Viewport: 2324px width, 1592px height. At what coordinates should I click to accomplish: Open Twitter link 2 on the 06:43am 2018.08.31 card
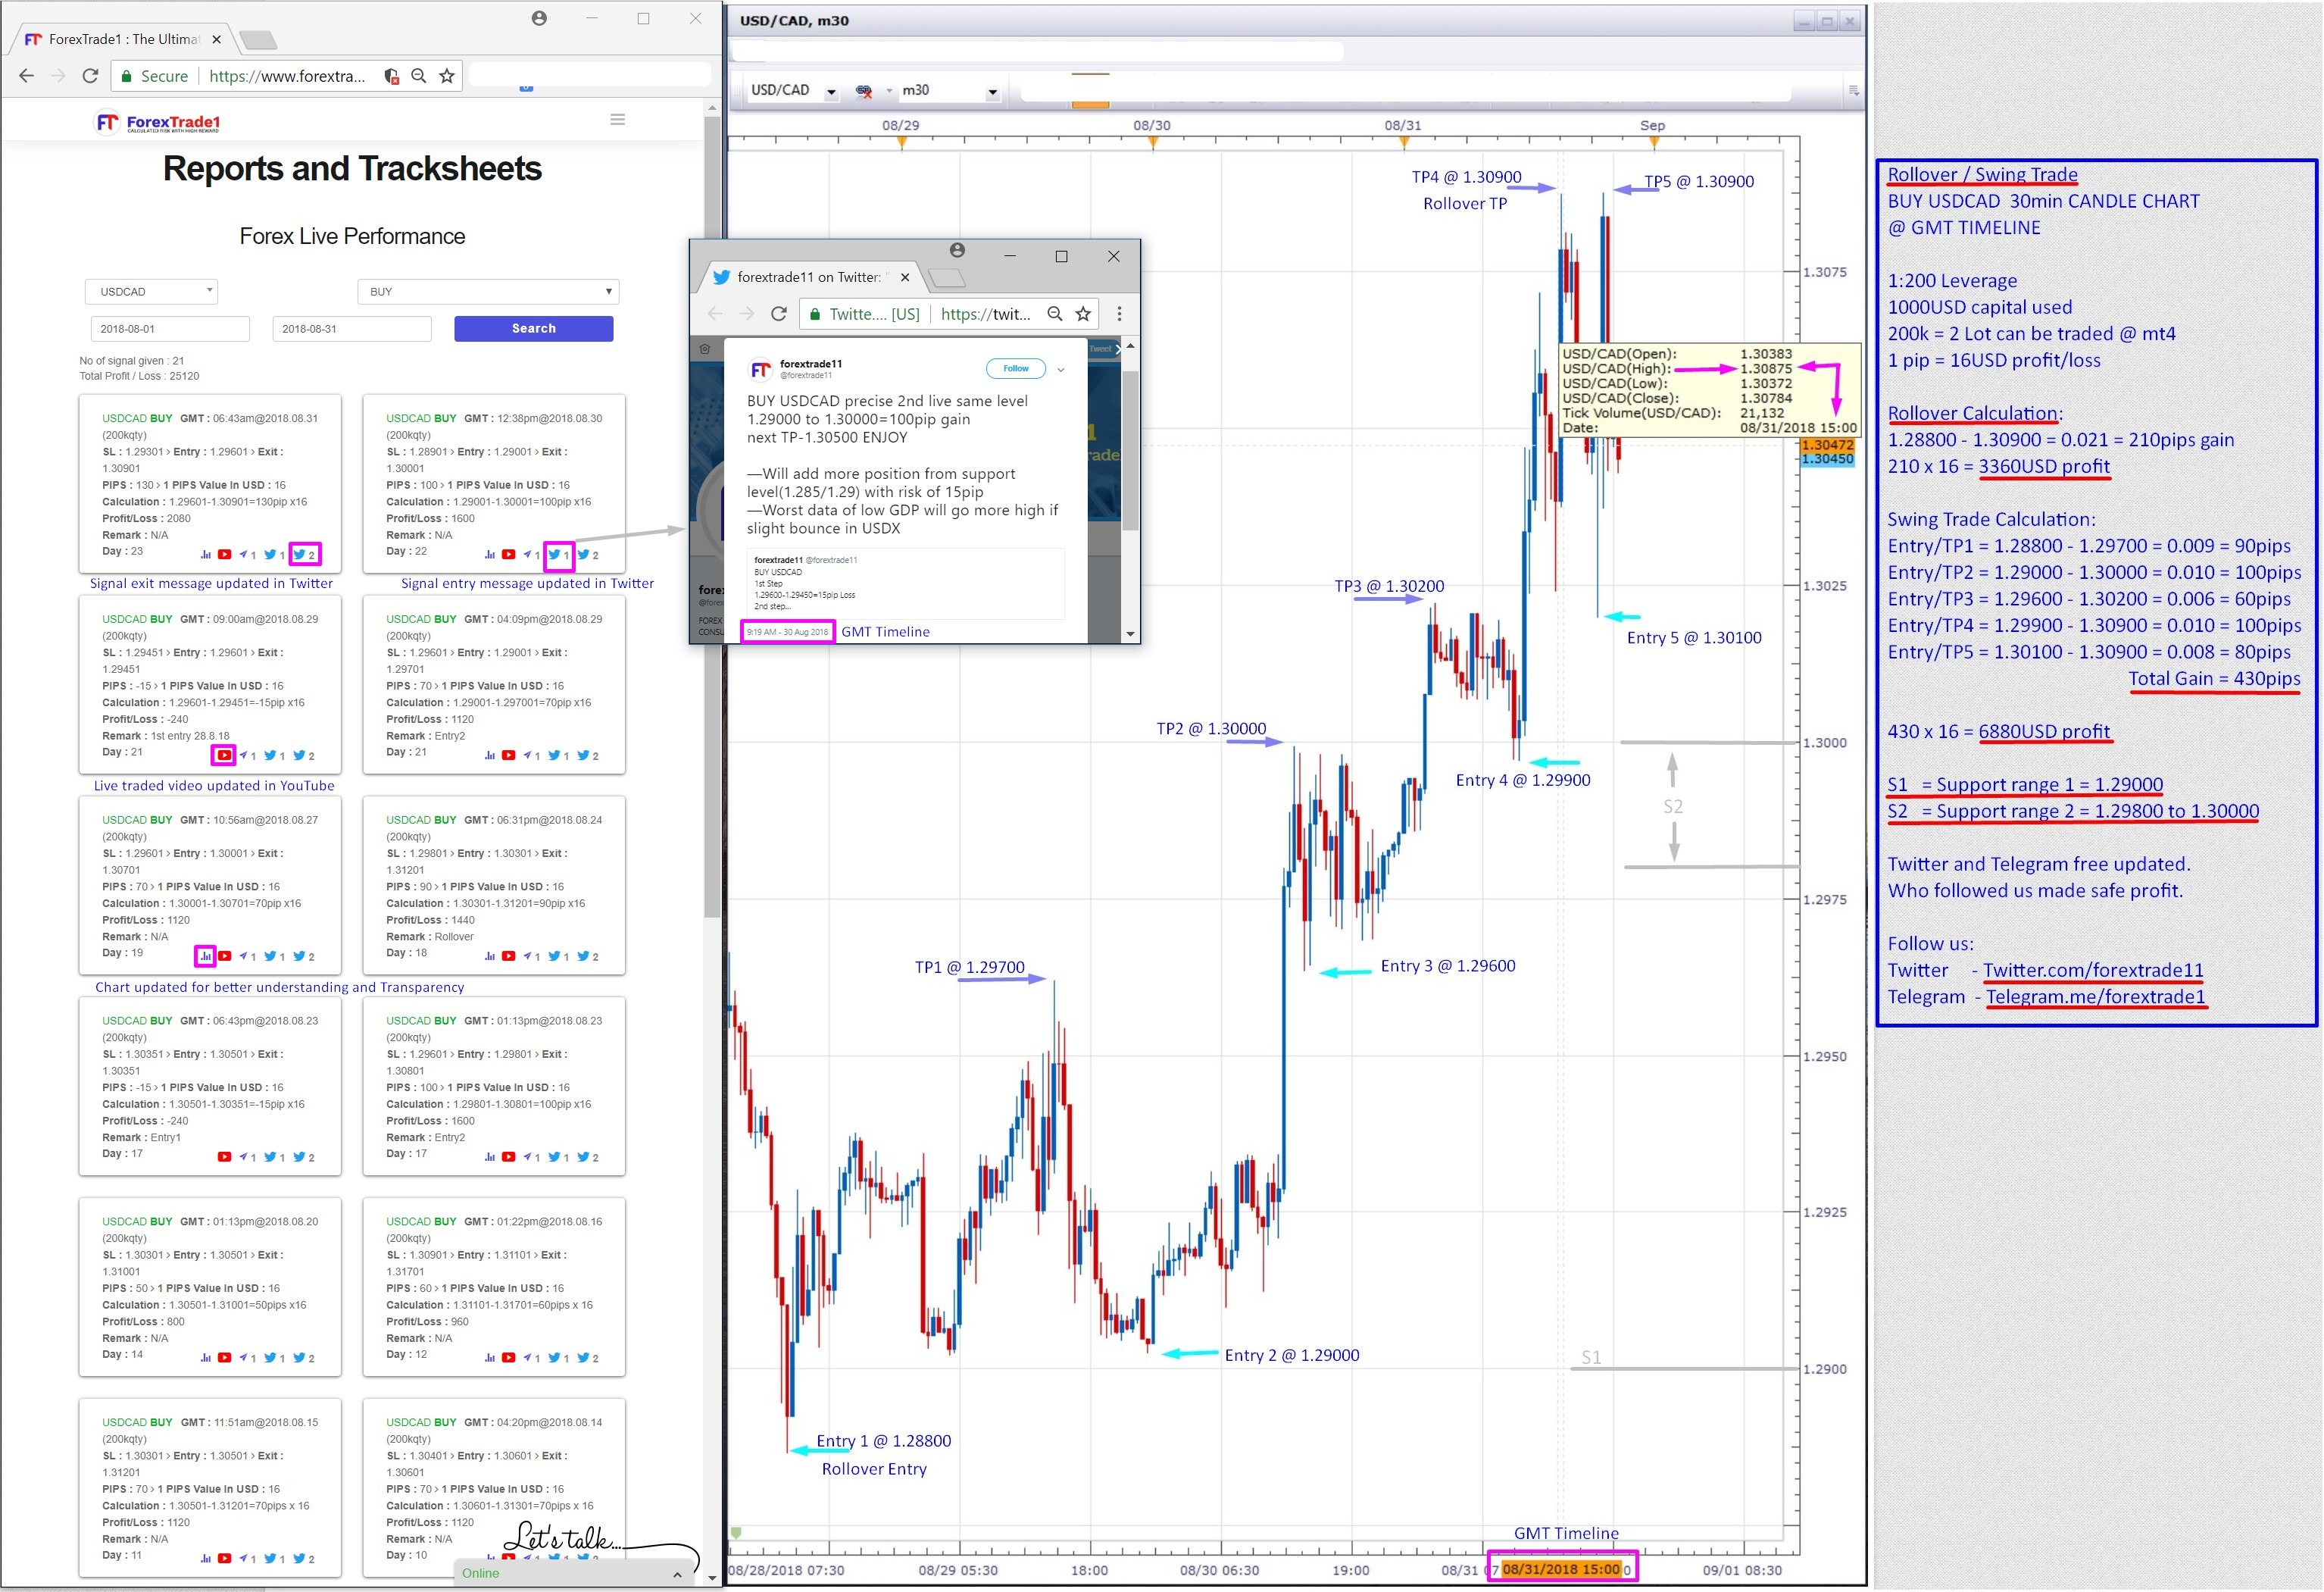[x=304, y=555]
